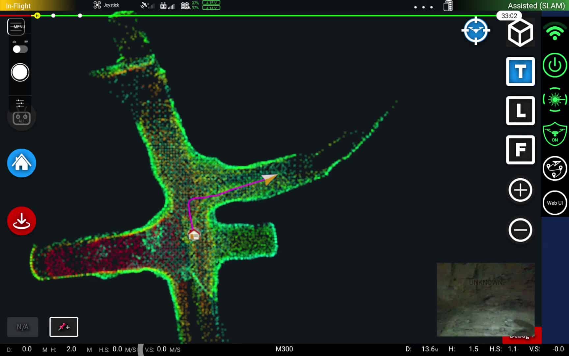Select the "L" view mode icon
Screen dimensions: 569x356
[520, 111]
